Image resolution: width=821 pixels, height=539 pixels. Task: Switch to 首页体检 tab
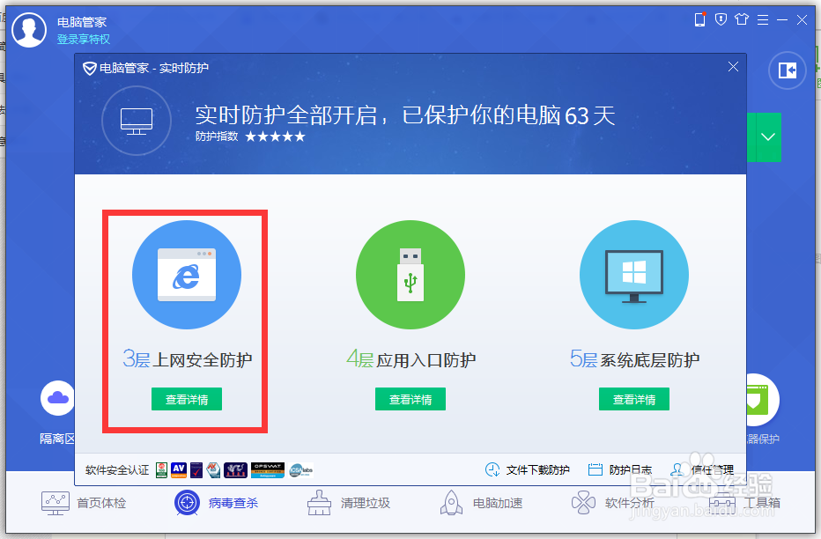tap(84, 503)
